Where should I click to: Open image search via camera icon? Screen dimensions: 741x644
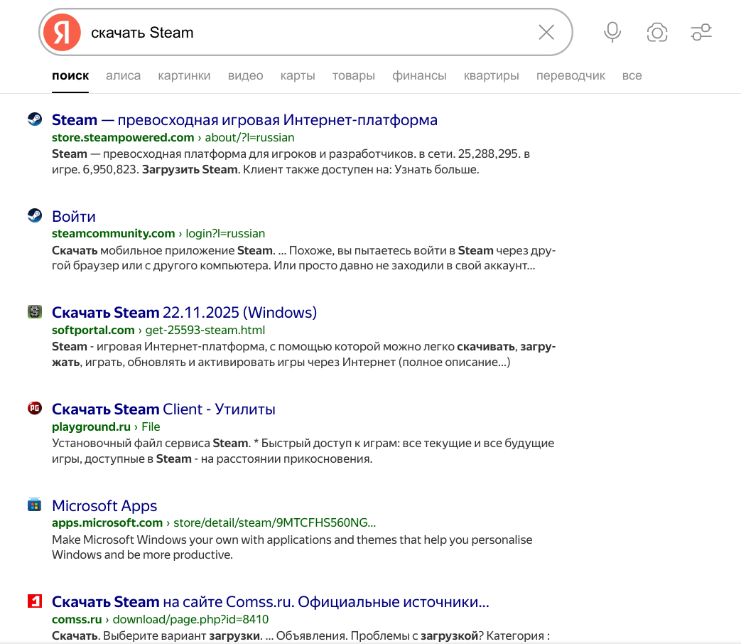tap(657, 32)
